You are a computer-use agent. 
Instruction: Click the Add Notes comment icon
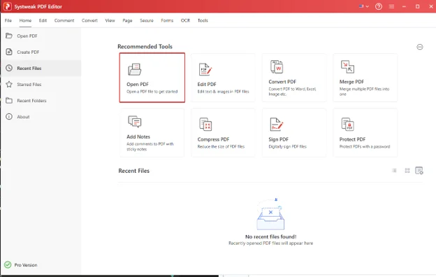[x=135, y=122]
